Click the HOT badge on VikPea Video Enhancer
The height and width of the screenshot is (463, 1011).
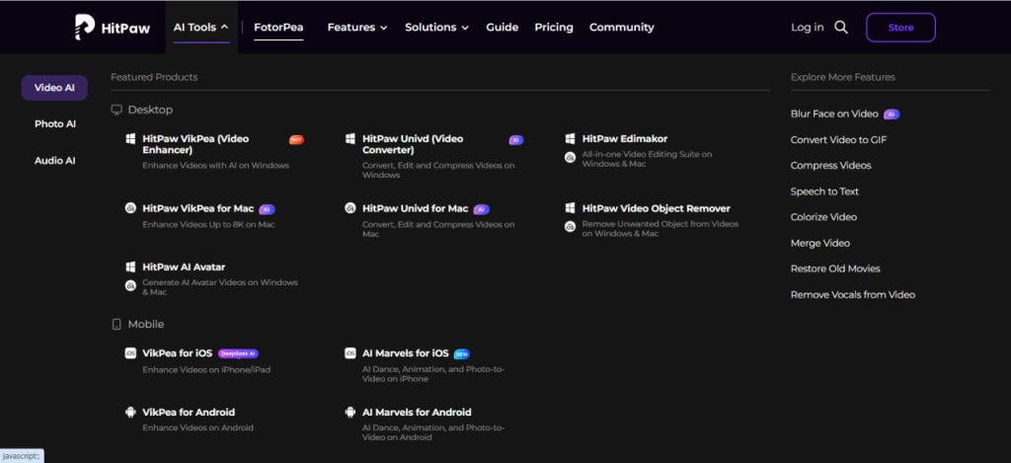296,139
